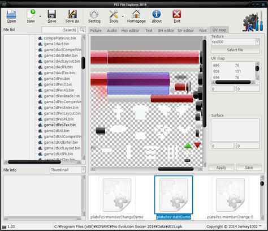
Task: Select game2dPes.bin file
Action: 57,79
